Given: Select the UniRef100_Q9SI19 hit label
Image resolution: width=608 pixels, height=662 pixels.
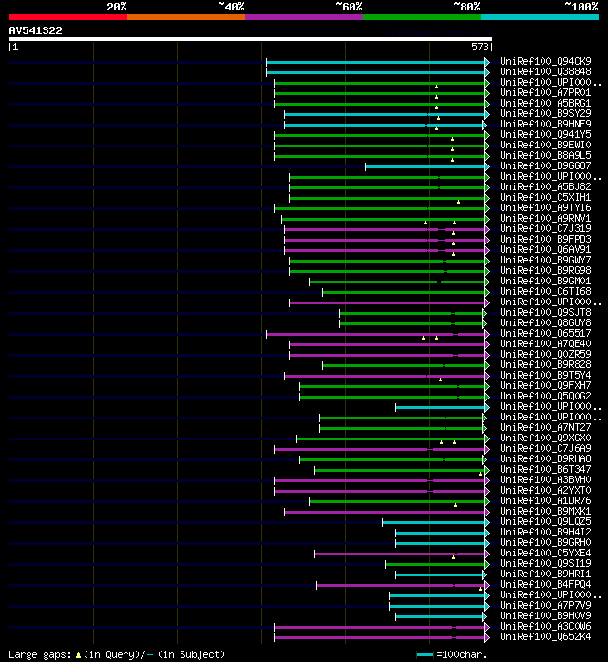Looking at the screenshot, I should (x=545, y=564).
